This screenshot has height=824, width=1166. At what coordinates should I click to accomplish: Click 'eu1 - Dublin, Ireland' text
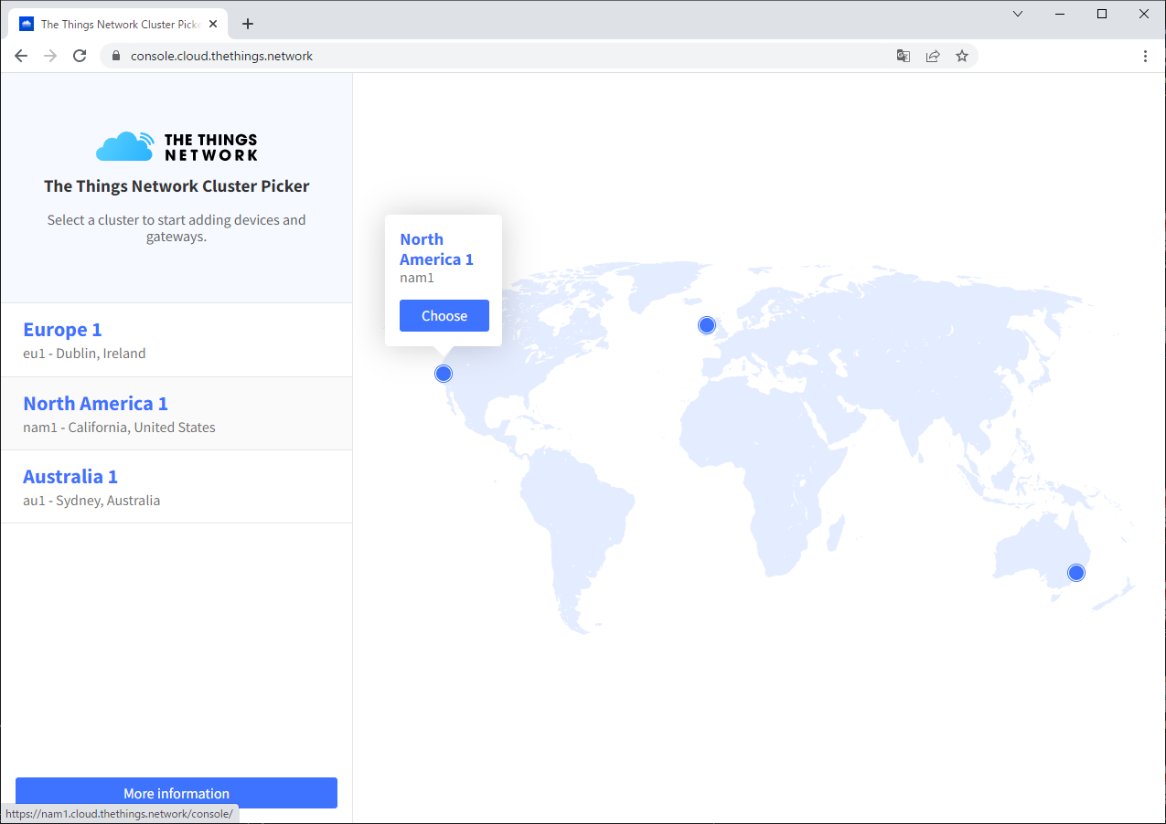(84, 354)
